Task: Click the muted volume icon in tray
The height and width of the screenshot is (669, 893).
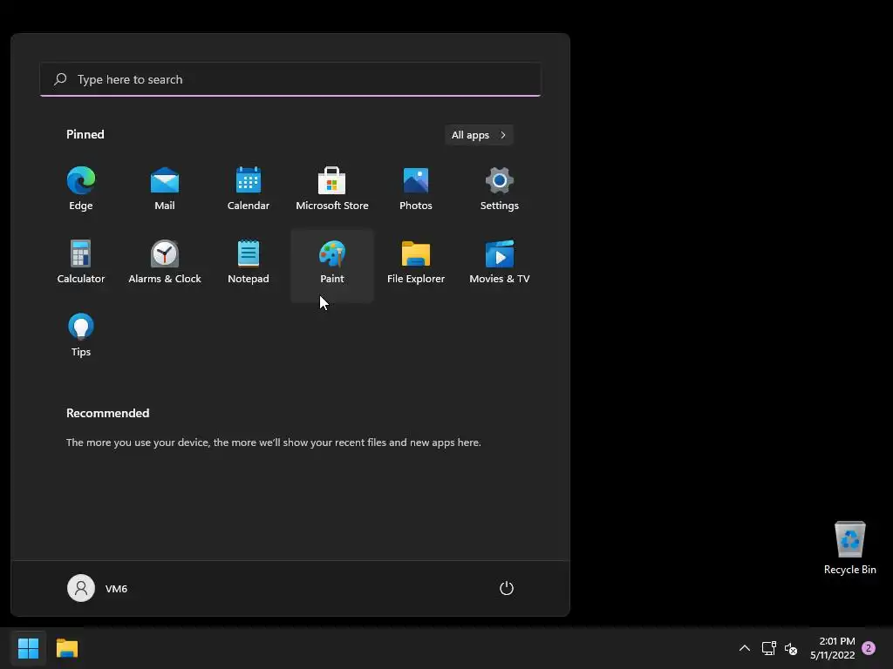Action: tap(791, 648)
